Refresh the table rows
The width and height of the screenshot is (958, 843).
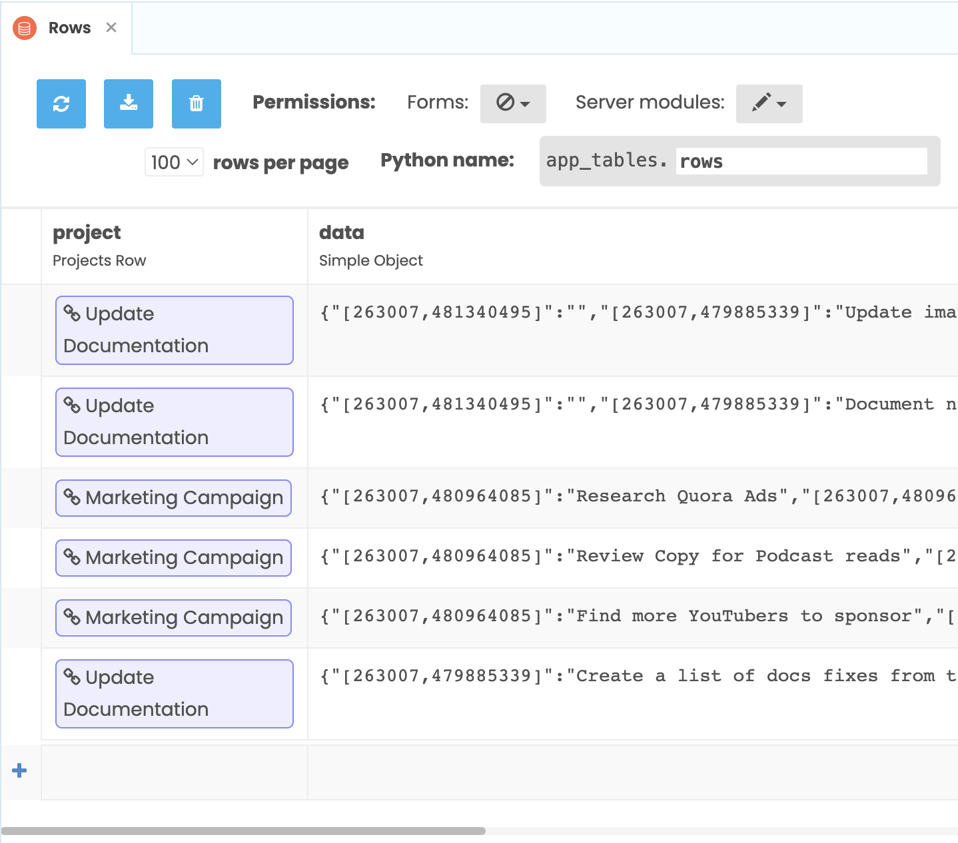(x=61, y=104)
